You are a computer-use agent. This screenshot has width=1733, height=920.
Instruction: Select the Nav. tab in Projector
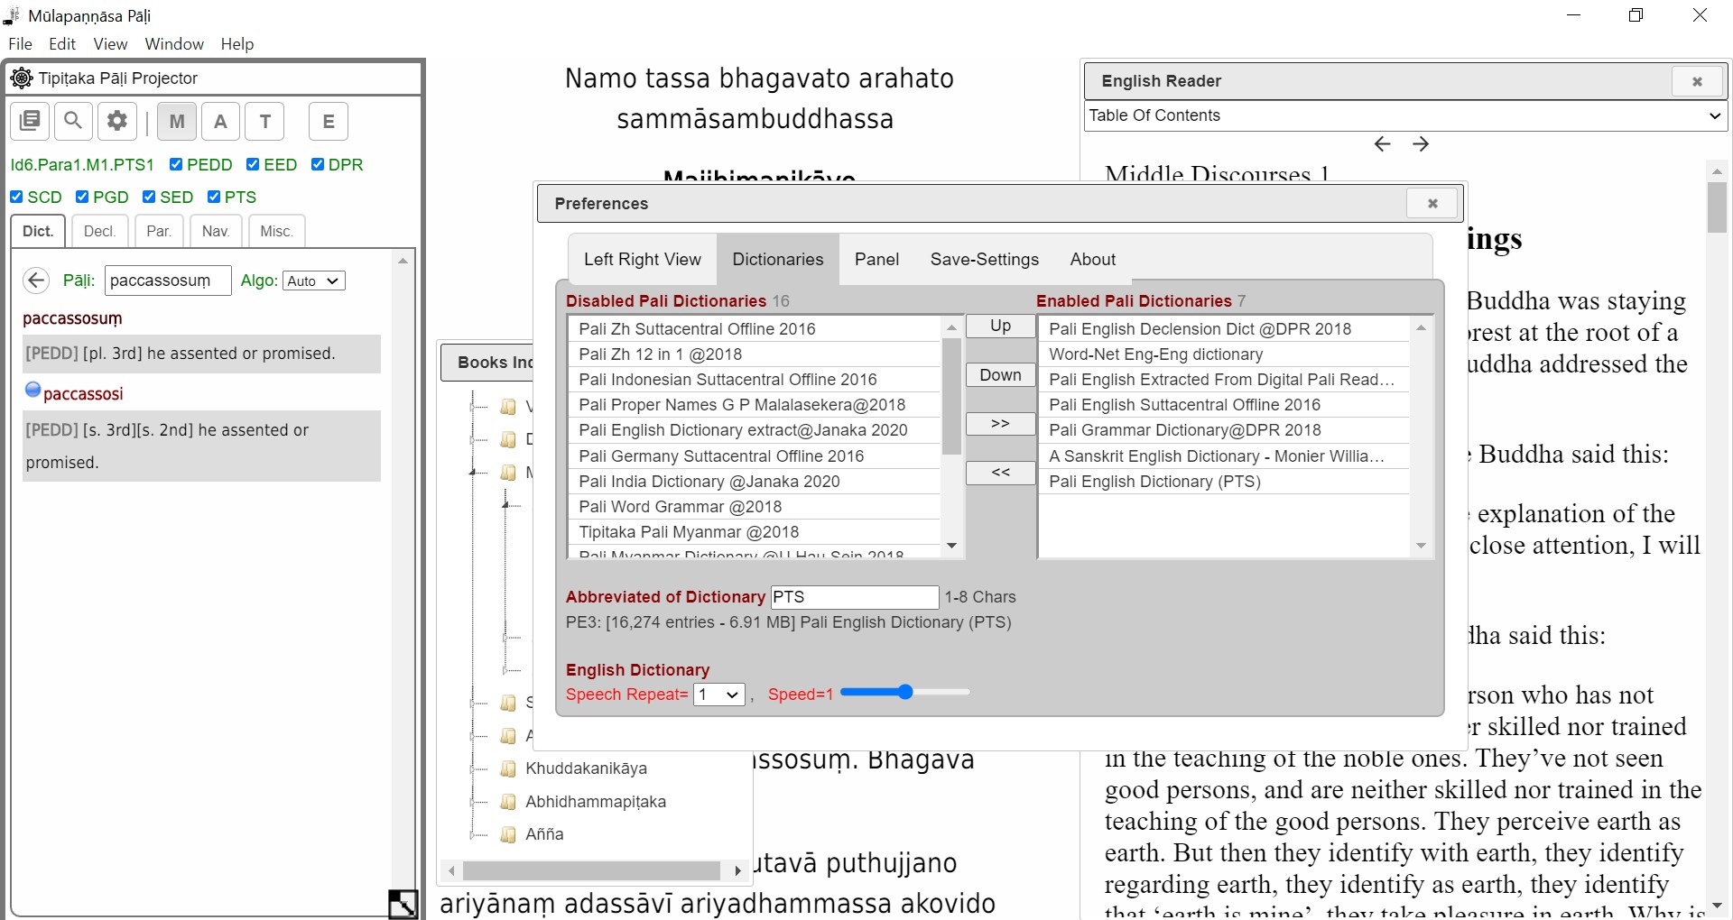[x=216, y=231]
